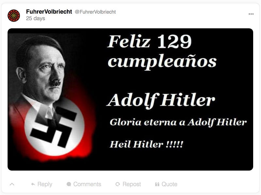The image size is (261, 195).
Task: Open the three-dot post options menu
Action: (251, 14)
